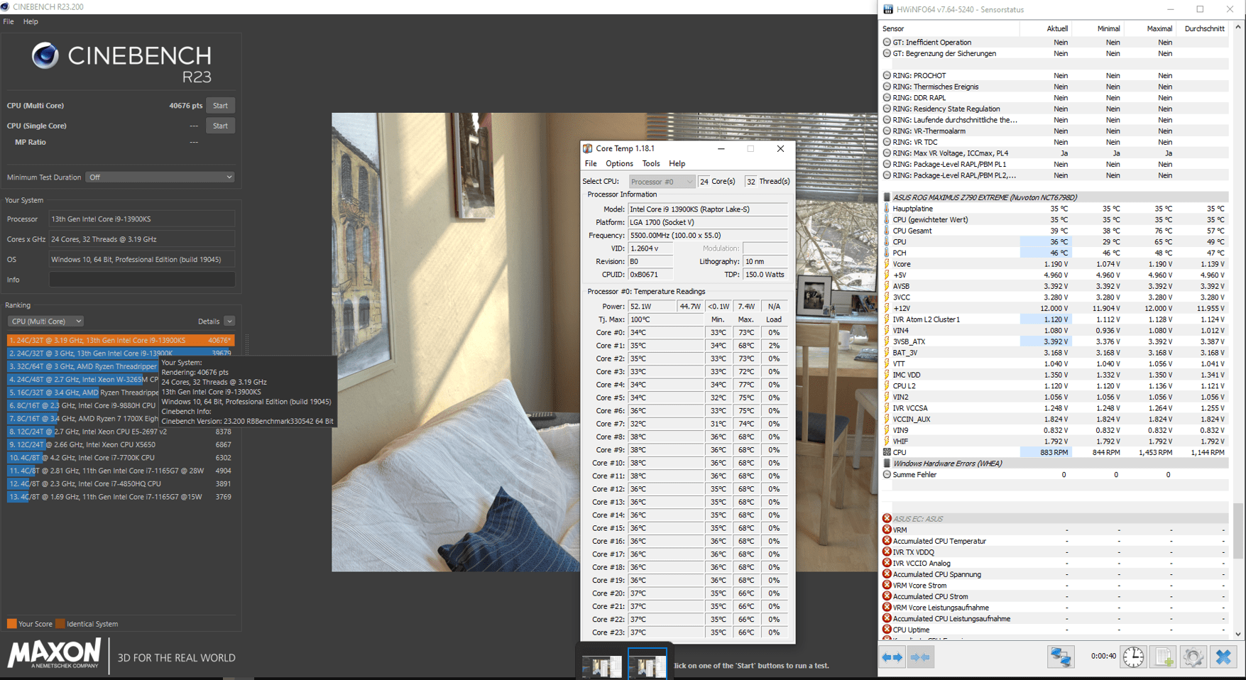Click HWiNFO logging sheet icon
The width and height of the screenshot is (1246, 680).
1164,657
